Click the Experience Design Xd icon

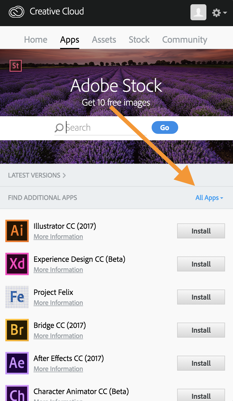[x=17, y=264]
